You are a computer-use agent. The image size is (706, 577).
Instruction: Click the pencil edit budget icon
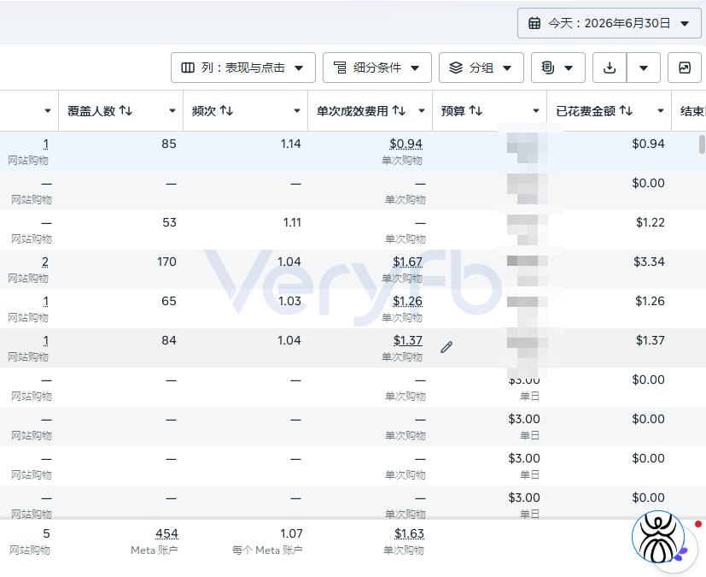(x=446, y=347)
